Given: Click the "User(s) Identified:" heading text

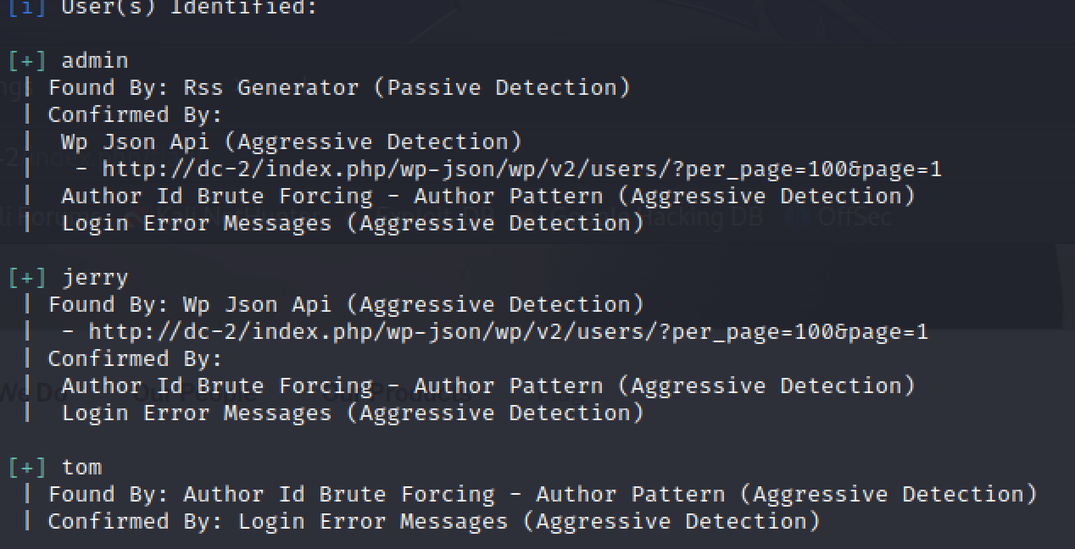Looking at the screenshot, I should 189,8.
